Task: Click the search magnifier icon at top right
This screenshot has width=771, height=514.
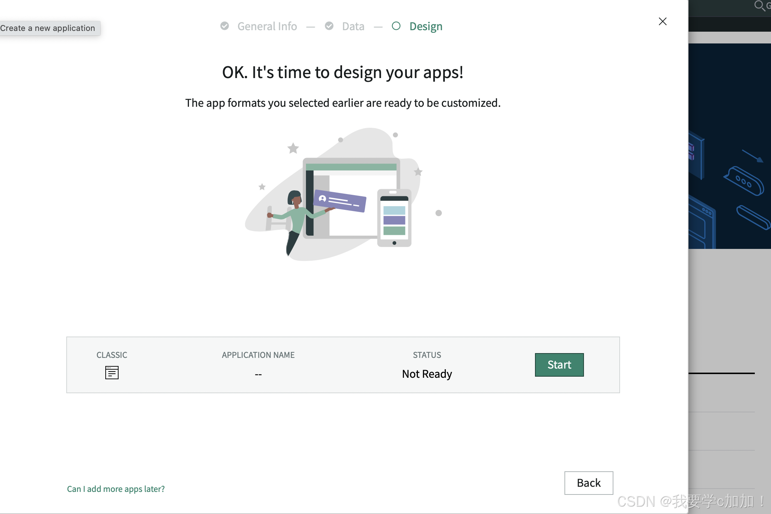Action: point(759,6)
